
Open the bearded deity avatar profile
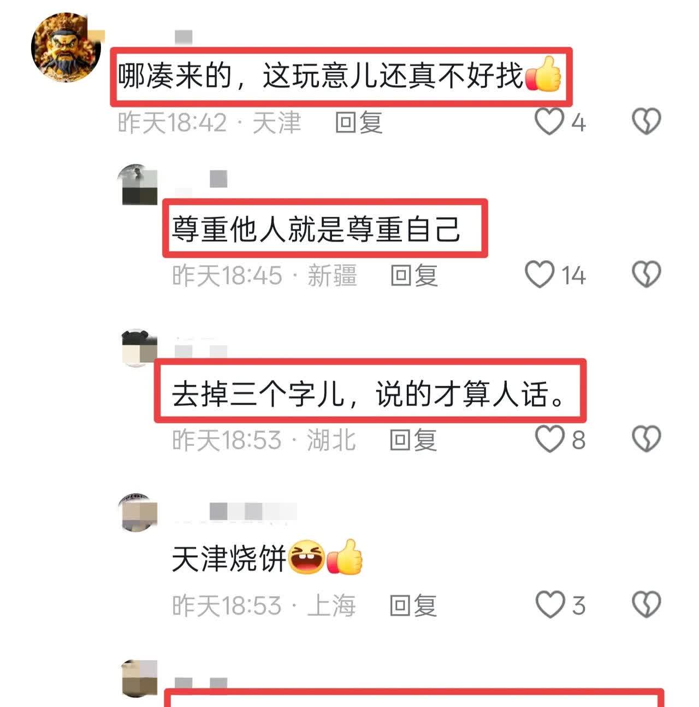click(x=67, y=48)
